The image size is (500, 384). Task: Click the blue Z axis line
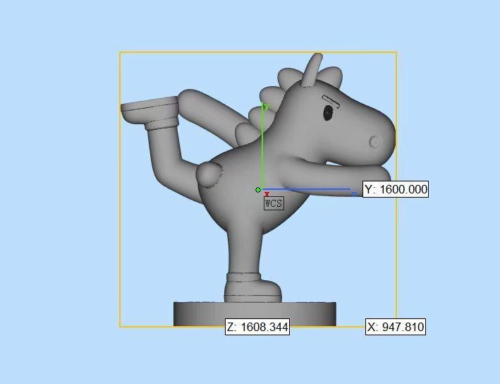click(307, 190)
